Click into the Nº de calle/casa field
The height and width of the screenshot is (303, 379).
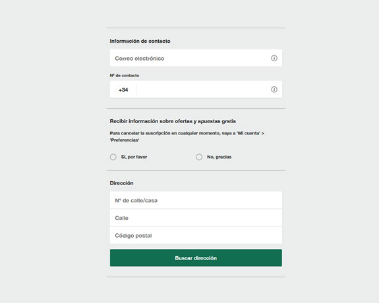pyautogui.click(x=196, y=200)
